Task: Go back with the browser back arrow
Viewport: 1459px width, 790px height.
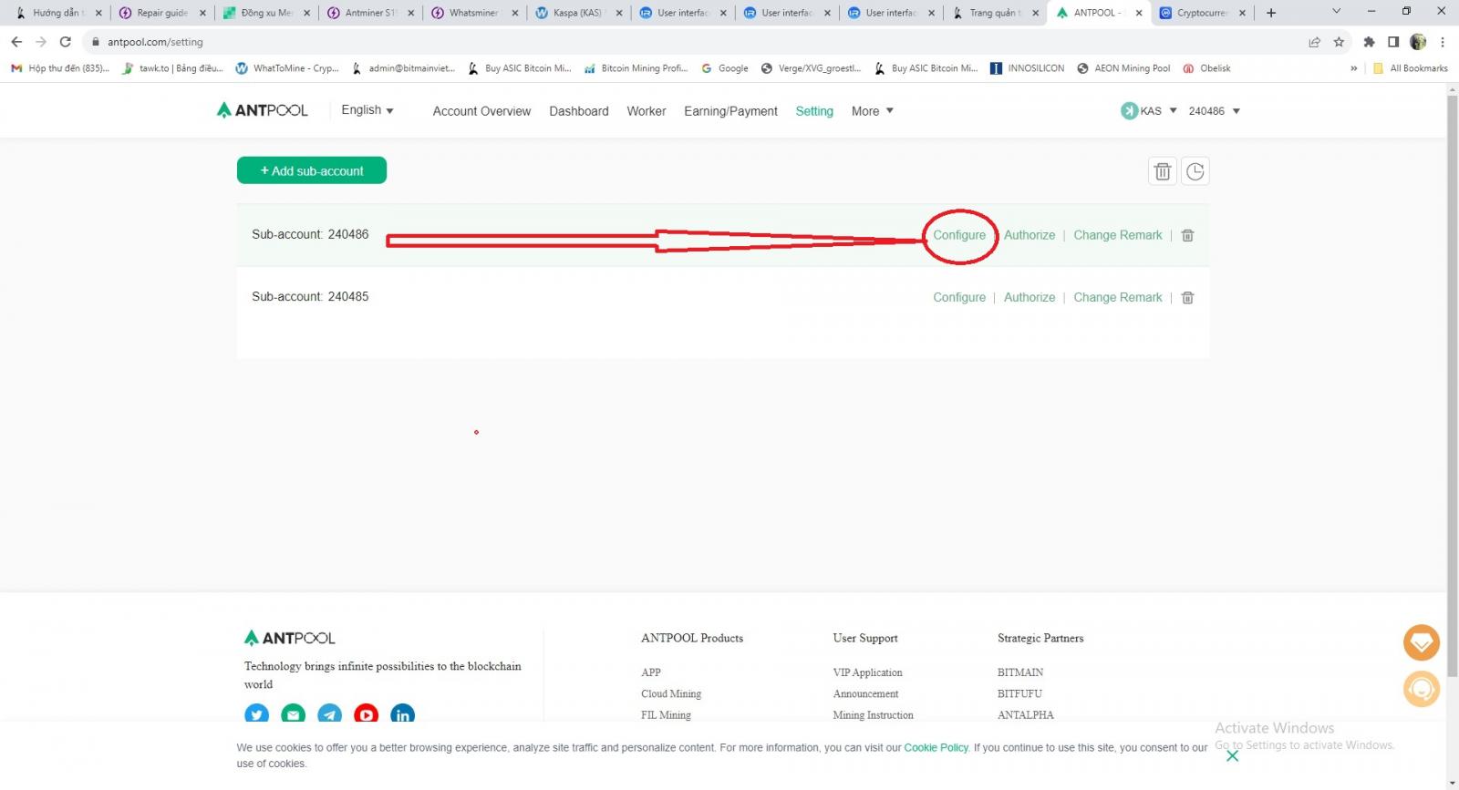Action: [x=16, y=42]
